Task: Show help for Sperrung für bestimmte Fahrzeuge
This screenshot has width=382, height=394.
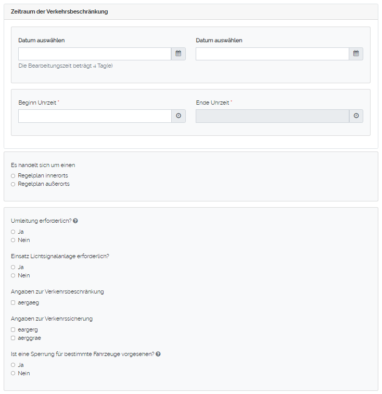Action: (x=158, y=354)
